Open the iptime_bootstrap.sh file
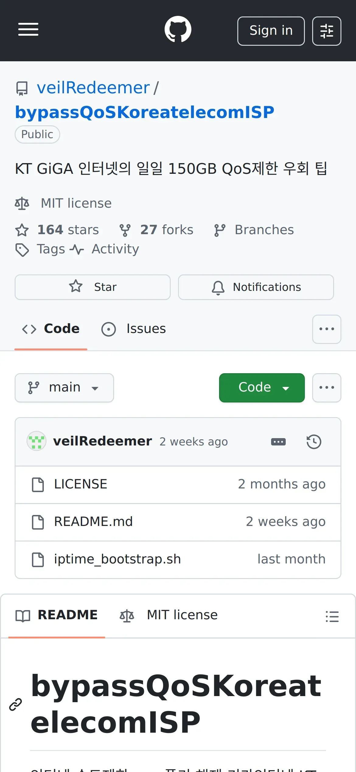The height and width of the screenshot is (772, 356). click(117, 559)
